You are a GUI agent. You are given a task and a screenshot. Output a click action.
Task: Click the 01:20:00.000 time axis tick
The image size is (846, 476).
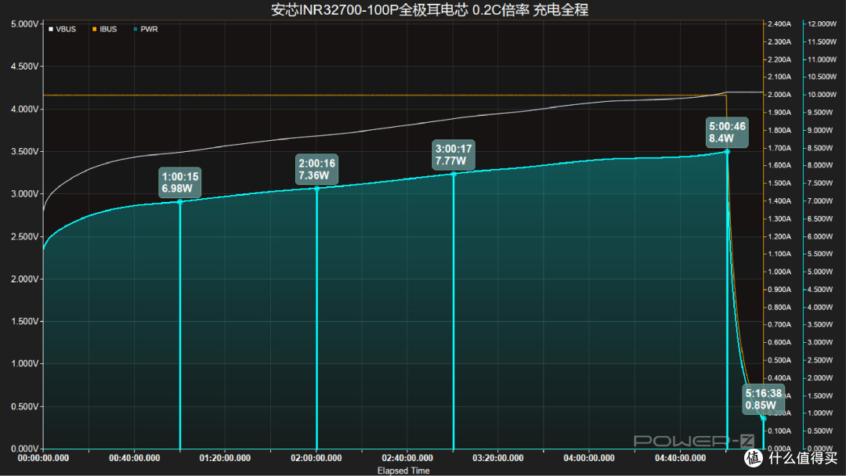tap(225, 458)
